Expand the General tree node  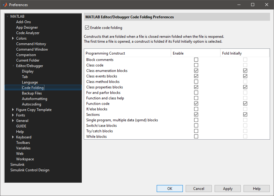pyautogui.click(x=13, y=121)
